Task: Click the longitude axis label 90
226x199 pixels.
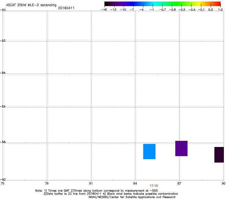Action: [x=224, y=183]
